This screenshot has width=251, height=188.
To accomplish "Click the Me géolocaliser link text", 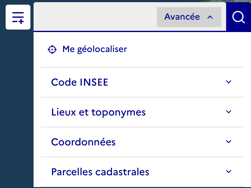I will (95, 49).
